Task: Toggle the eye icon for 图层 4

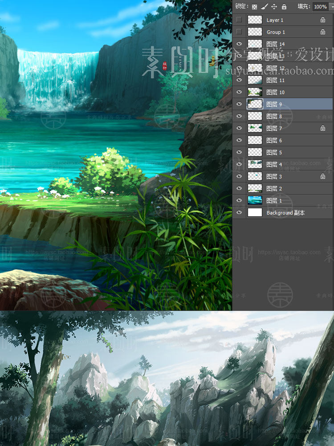Action: click(x=239, y=164)
